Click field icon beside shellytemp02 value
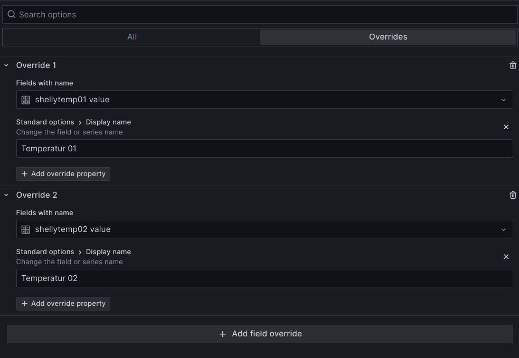519x358 pixels. (x=26, y=229)
